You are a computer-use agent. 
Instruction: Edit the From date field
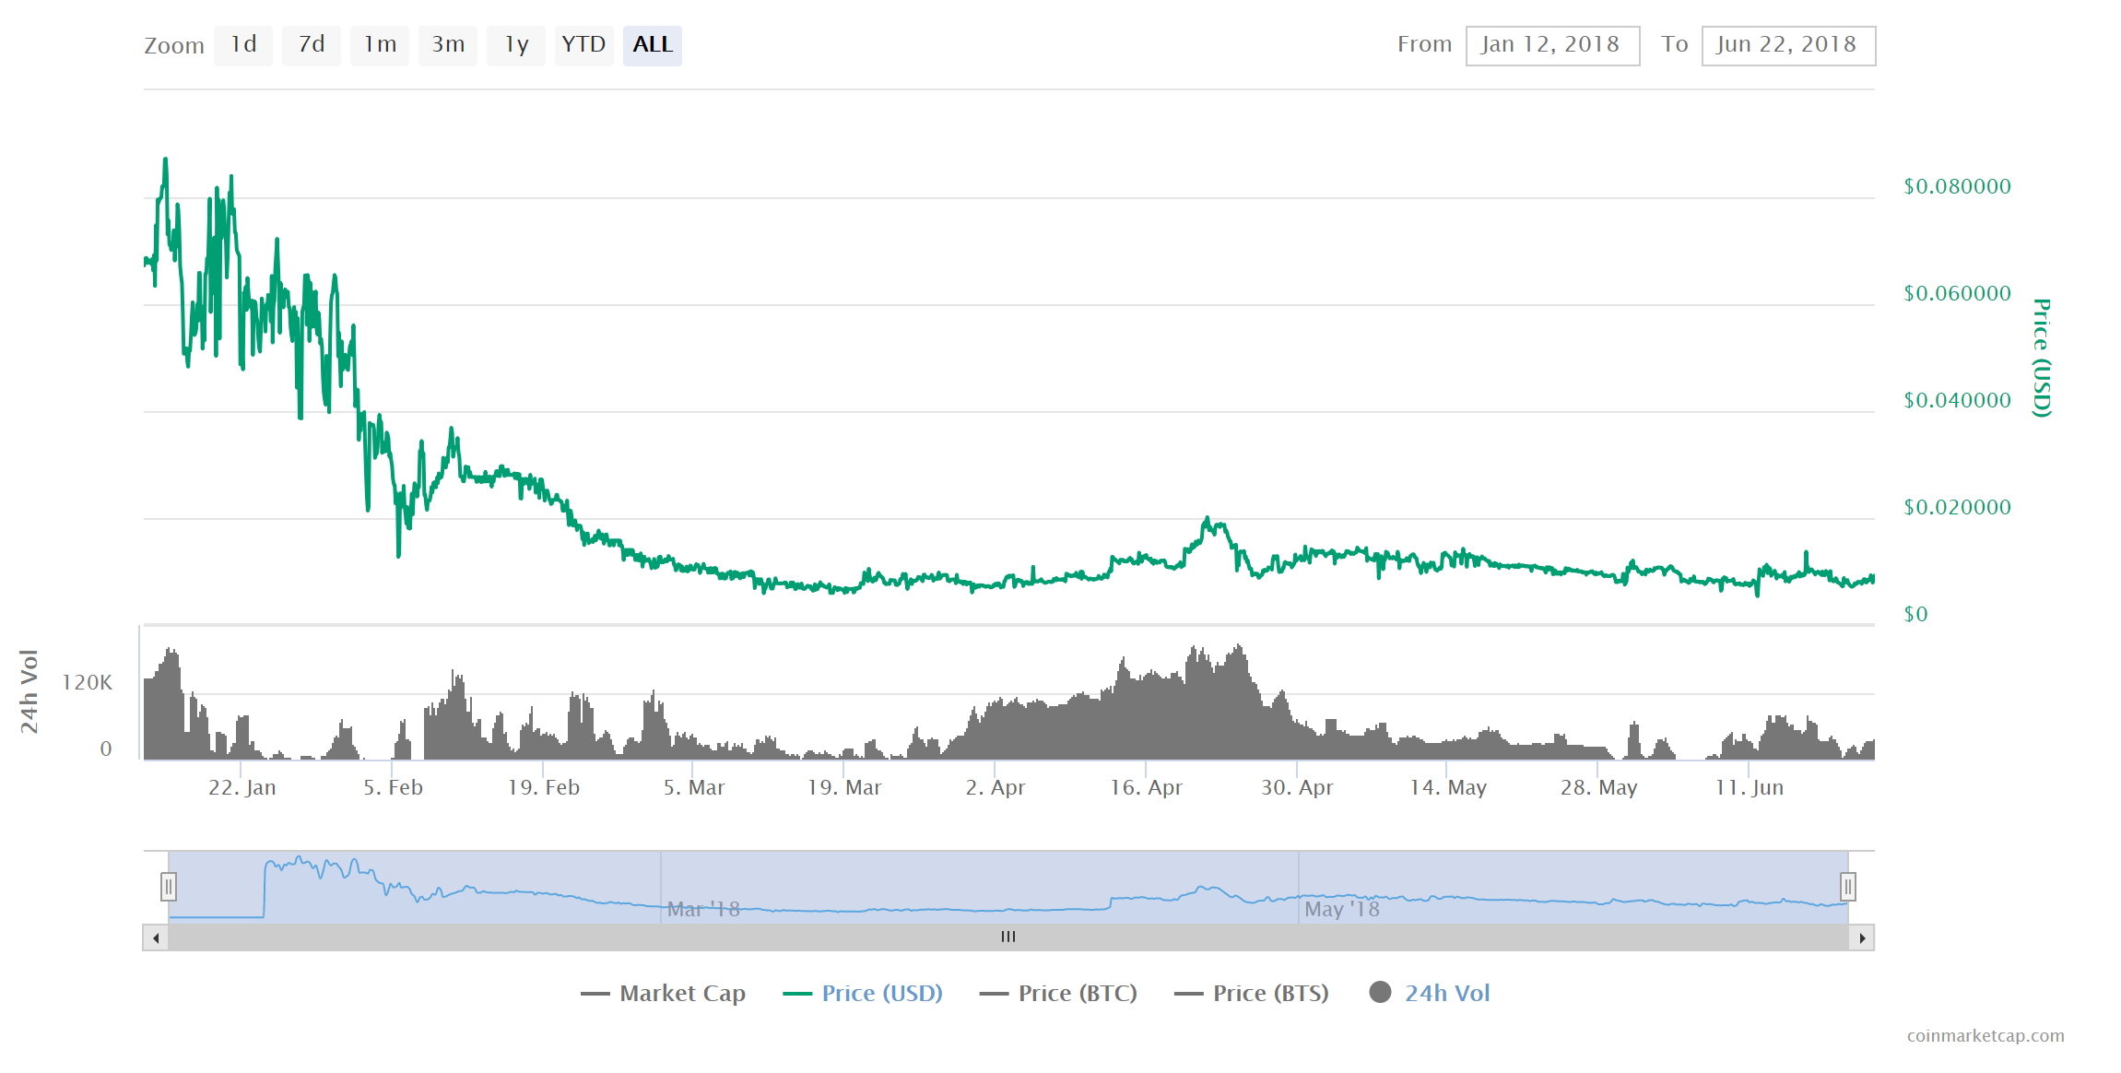1552,45
